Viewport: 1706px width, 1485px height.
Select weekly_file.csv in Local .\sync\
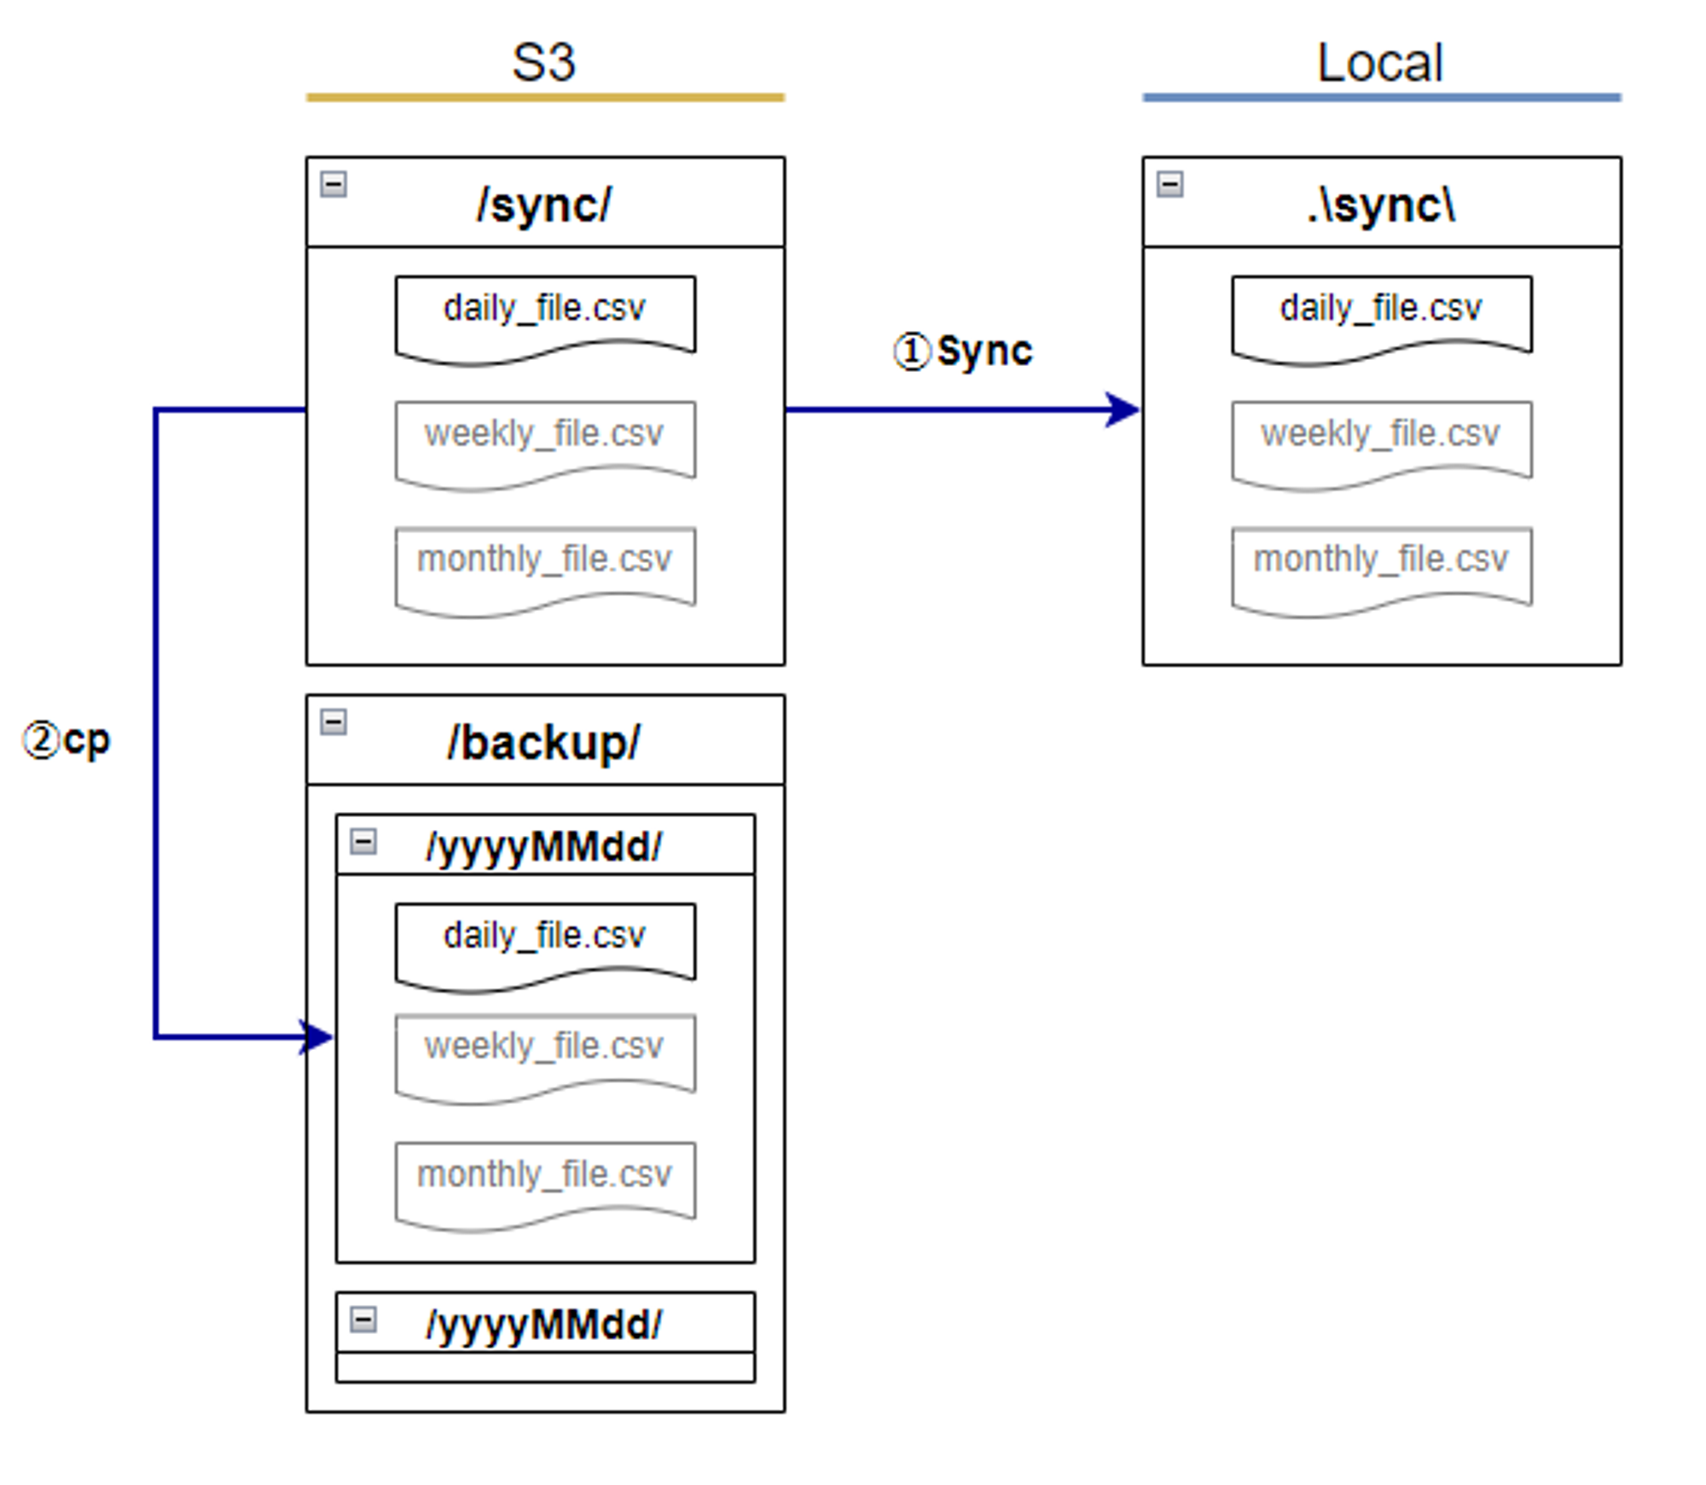(1382, 445)
